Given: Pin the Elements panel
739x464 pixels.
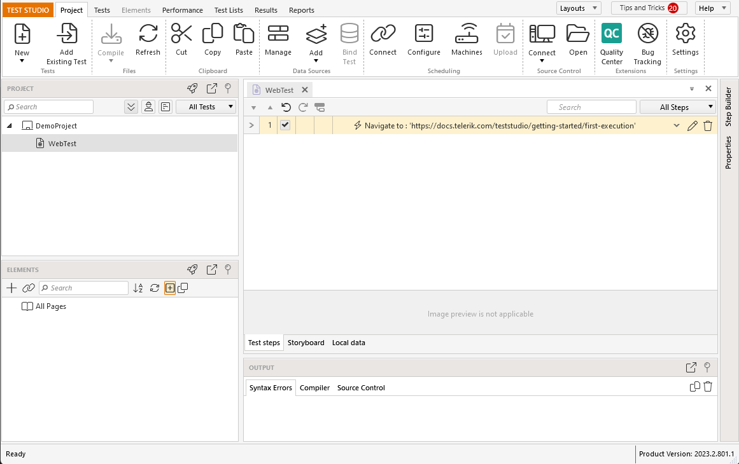Looking at the screenshot, I should (x=228, y=269).
